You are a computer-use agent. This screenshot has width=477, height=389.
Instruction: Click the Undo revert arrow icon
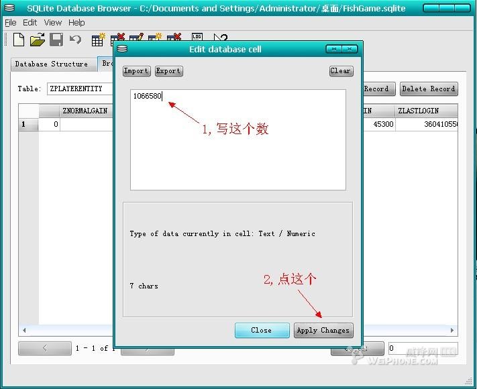75,40
